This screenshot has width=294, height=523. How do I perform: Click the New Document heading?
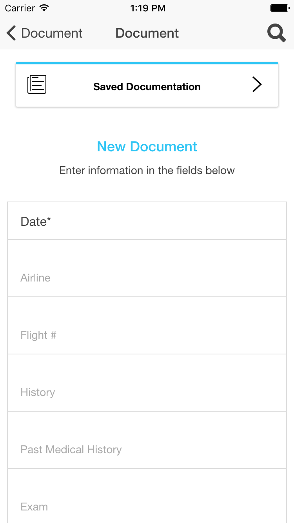147,147
